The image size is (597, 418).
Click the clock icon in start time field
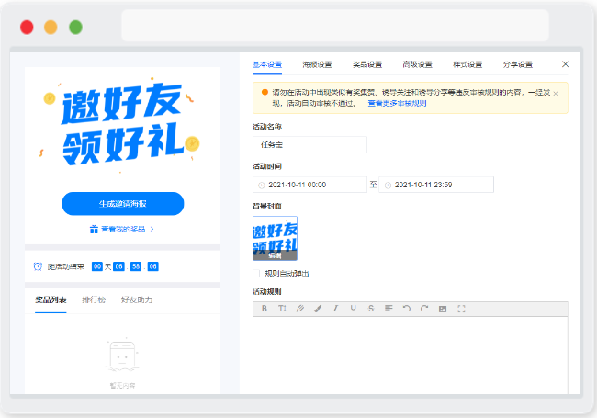coord(262,186)
